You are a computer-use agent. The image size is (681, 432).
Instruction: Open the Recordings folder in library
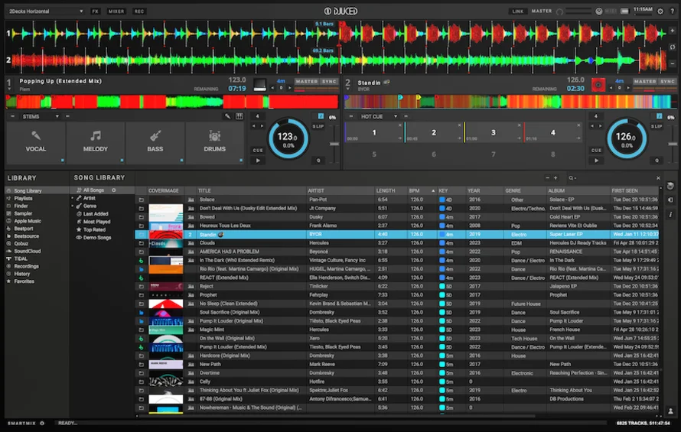click(x=26, y=266)
